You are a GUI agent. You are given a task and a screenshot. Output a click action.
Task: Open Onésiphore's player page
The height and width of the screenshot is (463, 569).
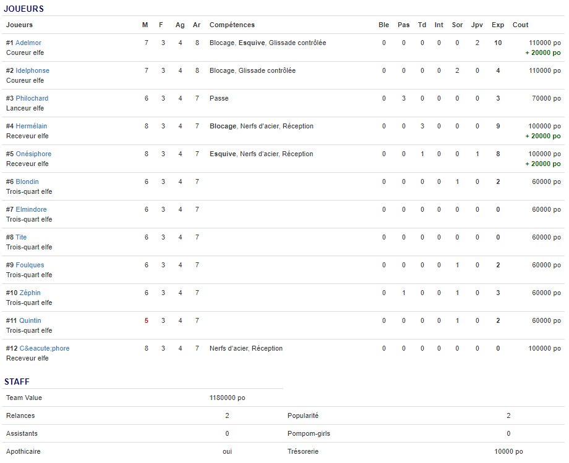(x=33, y=154)
